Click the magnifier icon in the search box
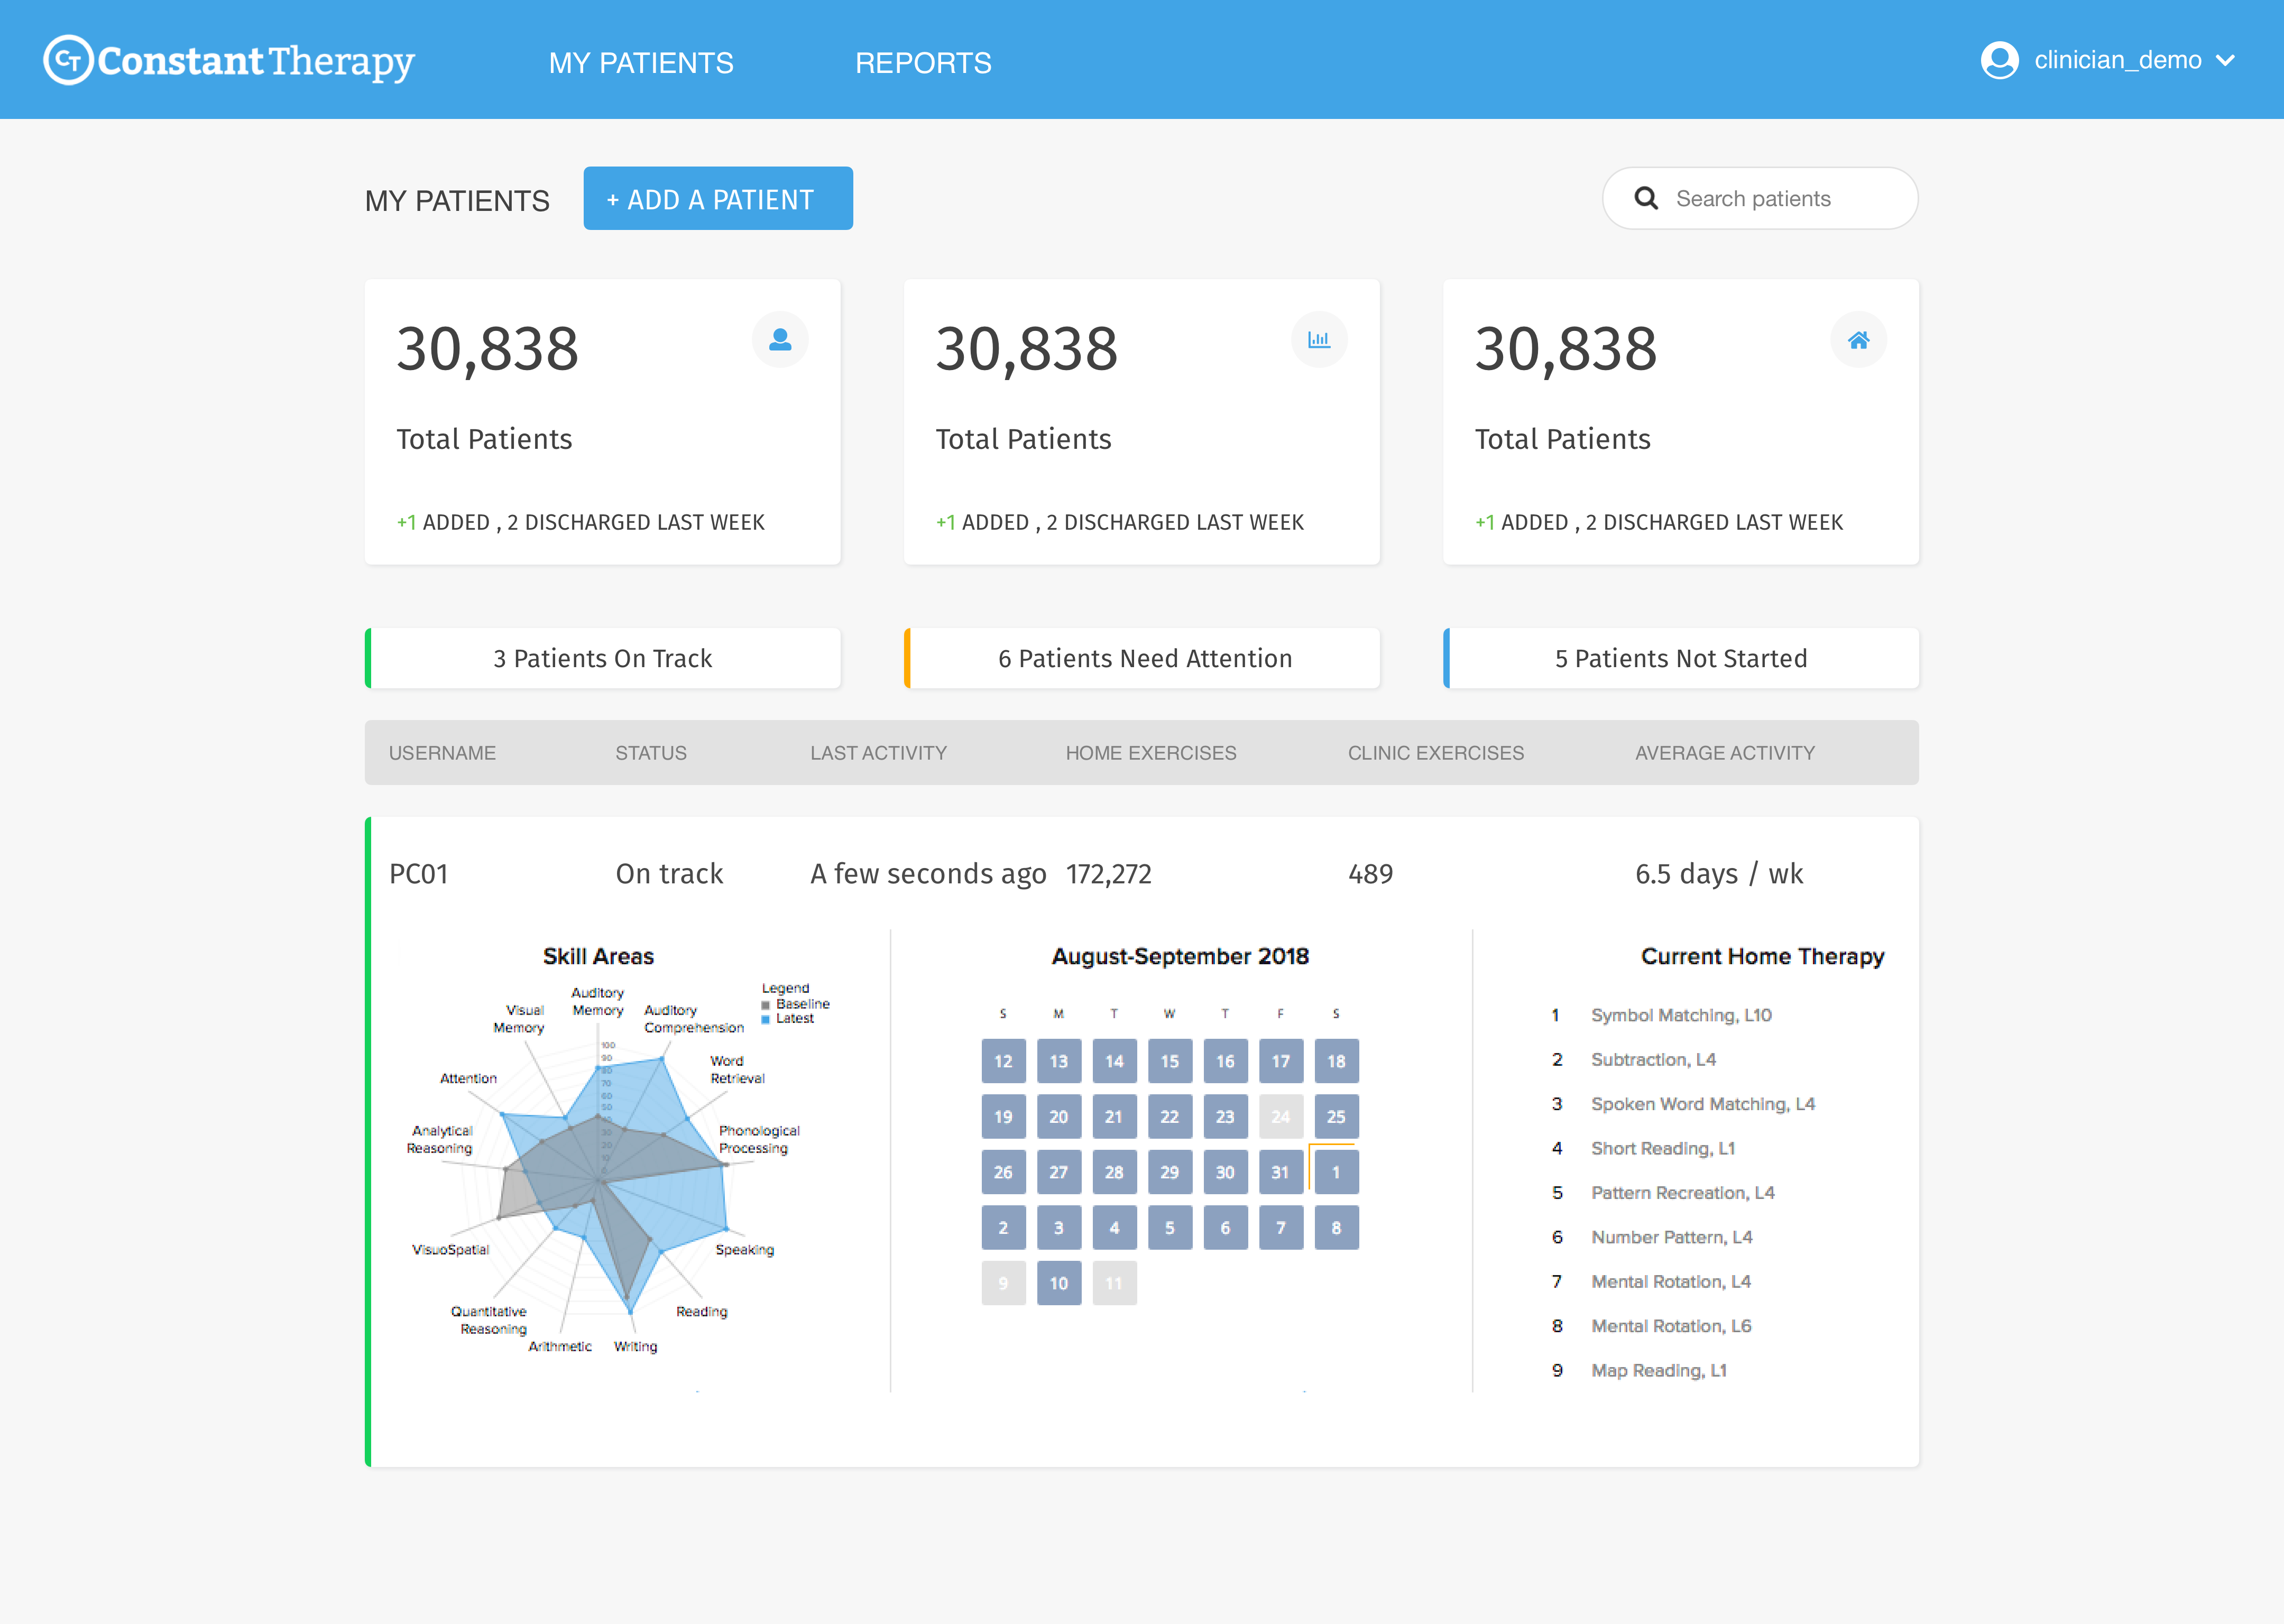2284x1624 pixels. 1646,198
